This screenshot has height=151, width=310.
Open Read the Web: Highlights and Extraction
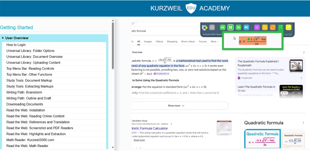click(54, 134)
